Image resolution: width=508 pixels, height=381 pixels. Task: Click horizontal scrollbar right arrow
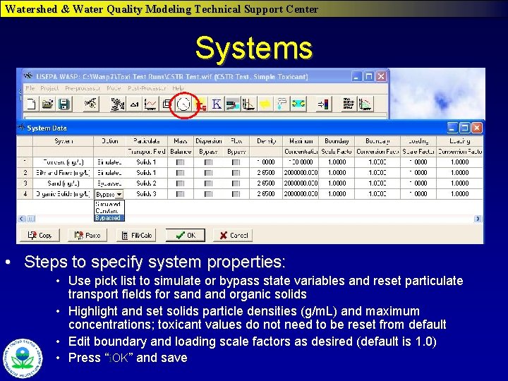coord(478,219)
